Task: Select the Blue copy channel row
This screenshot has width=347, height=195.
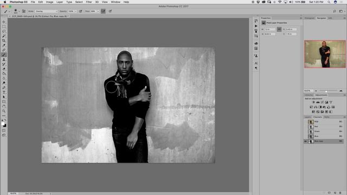Action: (324, 141)
